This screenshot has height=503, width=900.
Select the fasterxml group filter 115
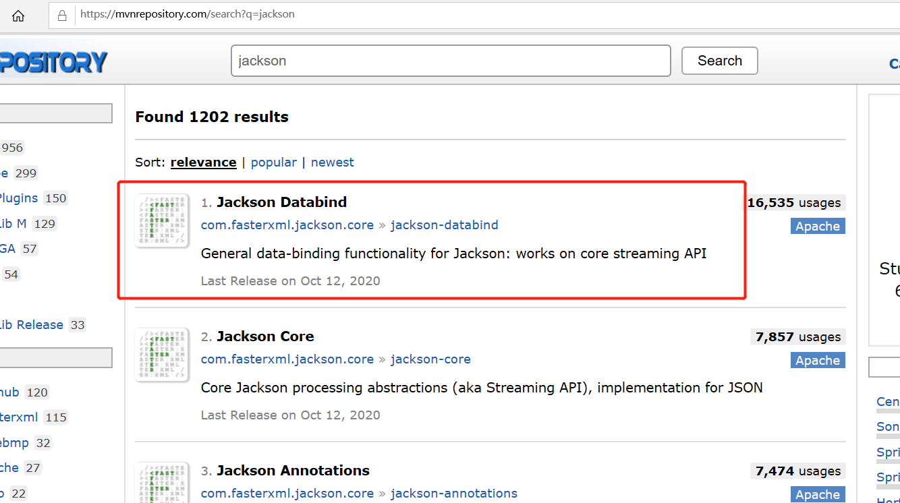point(34,417)
